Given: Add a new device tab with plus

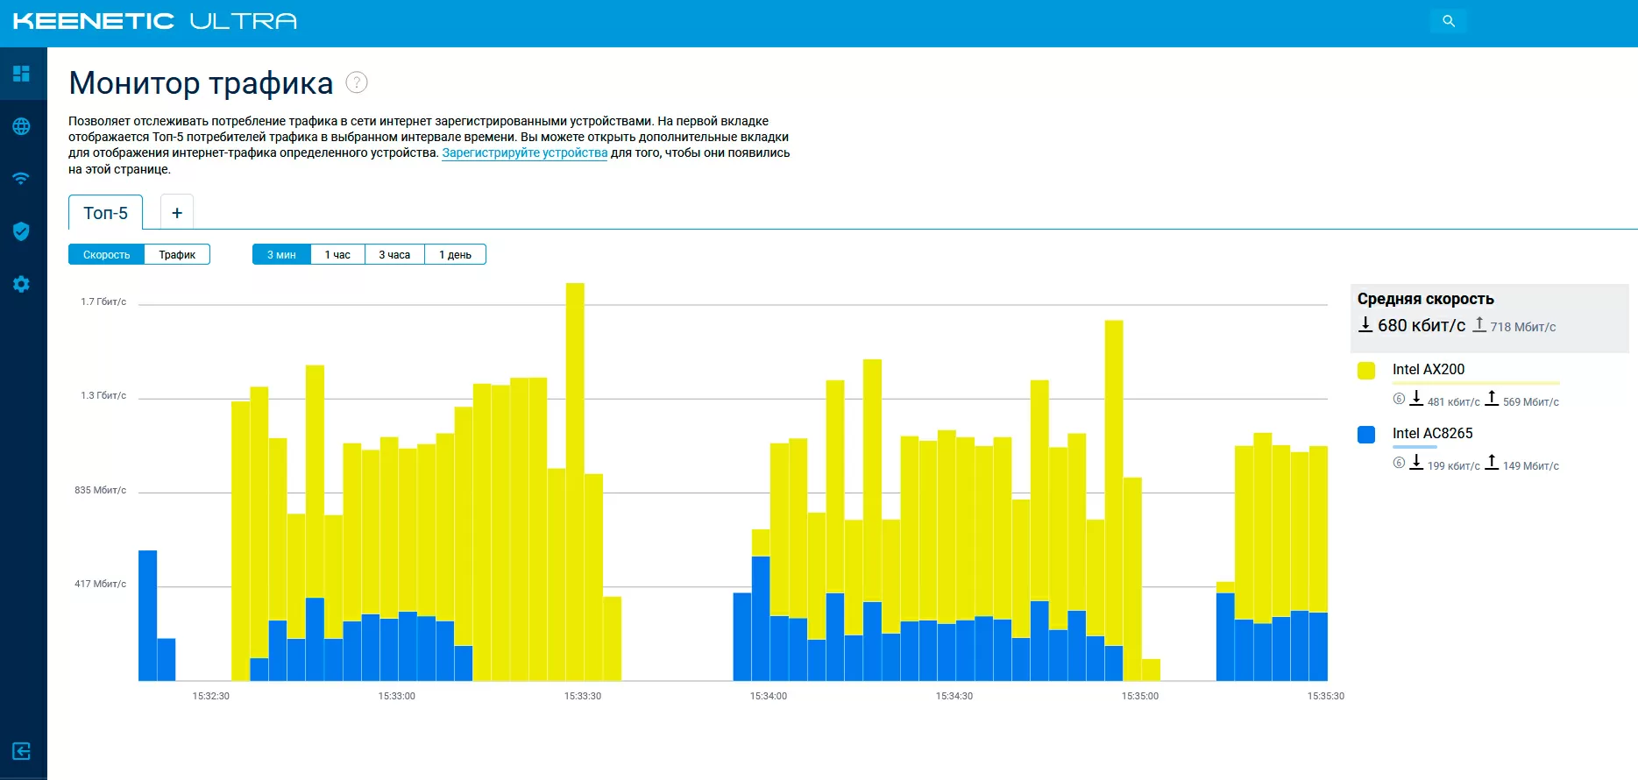Looking at the screenshot, I should 177,213.
